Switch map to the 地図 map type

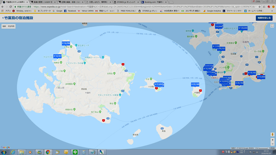(x=4, y=26)
